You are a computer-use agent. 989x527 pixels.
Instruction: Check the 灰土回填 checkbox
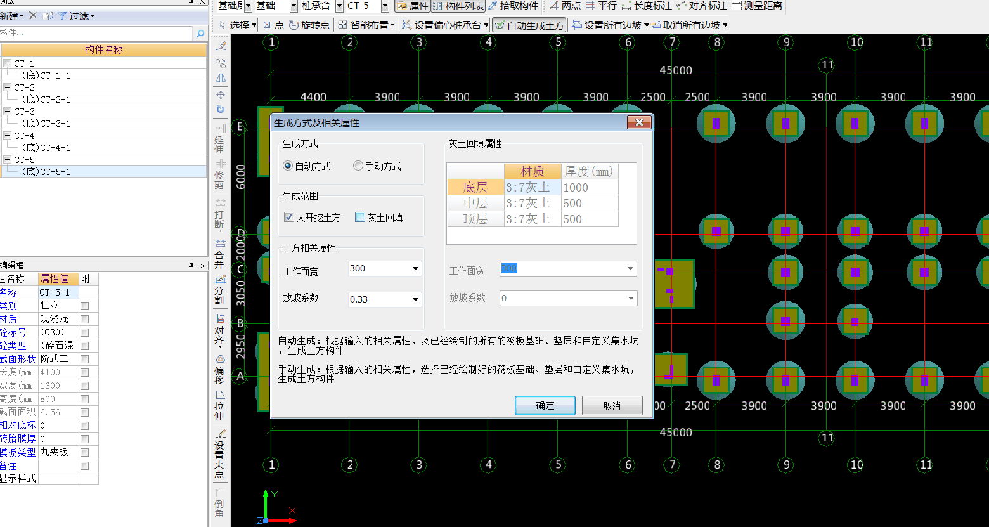(x=360, y=218)
